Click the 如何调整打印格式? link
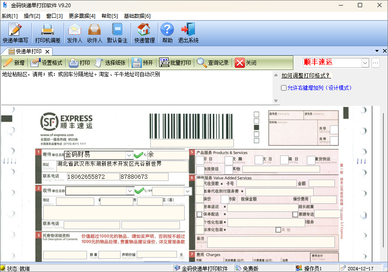388x272 pixels. [x=306, y=76]
